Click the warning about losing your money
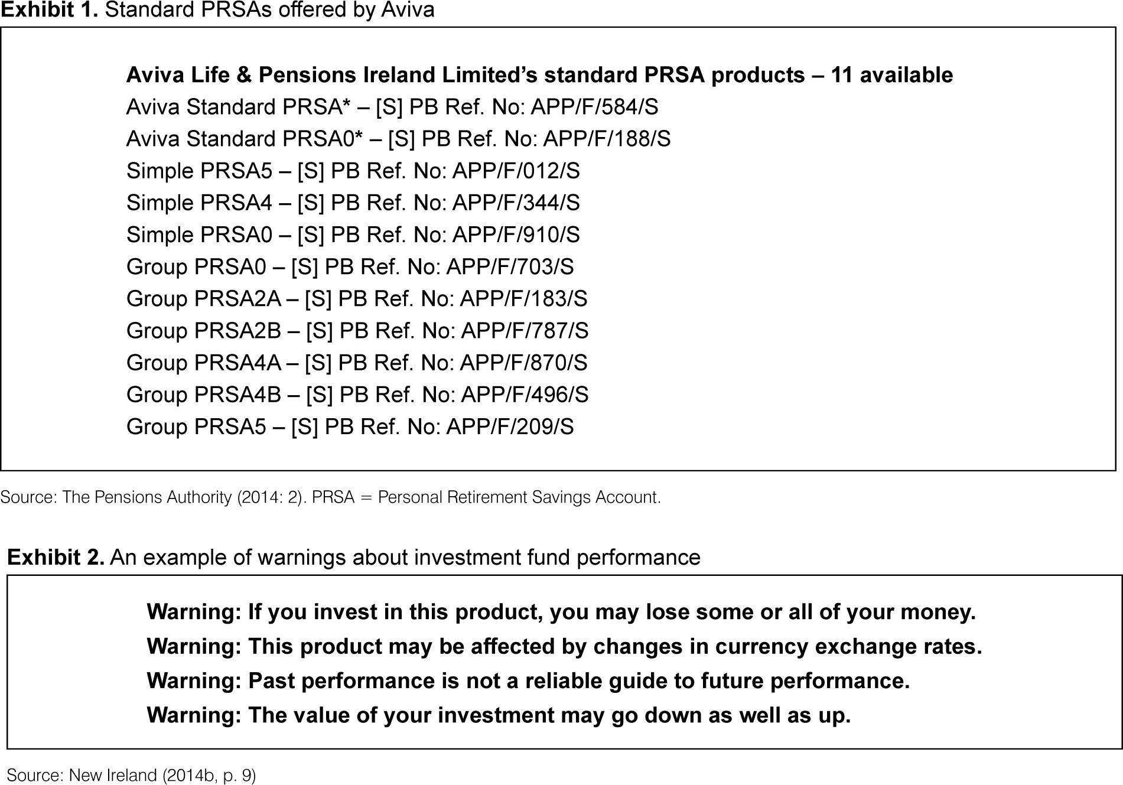The width and height of the screenshot is (1123, 785). click(561, 611)
